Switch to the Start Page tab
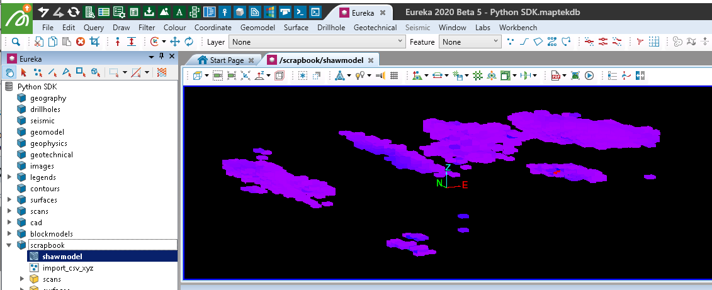 click(x=227, y=60)
